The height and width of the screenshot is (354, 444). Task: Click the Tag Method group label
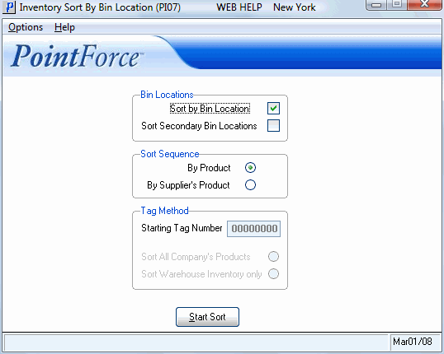pyautogui.click(x=164, y=211)
